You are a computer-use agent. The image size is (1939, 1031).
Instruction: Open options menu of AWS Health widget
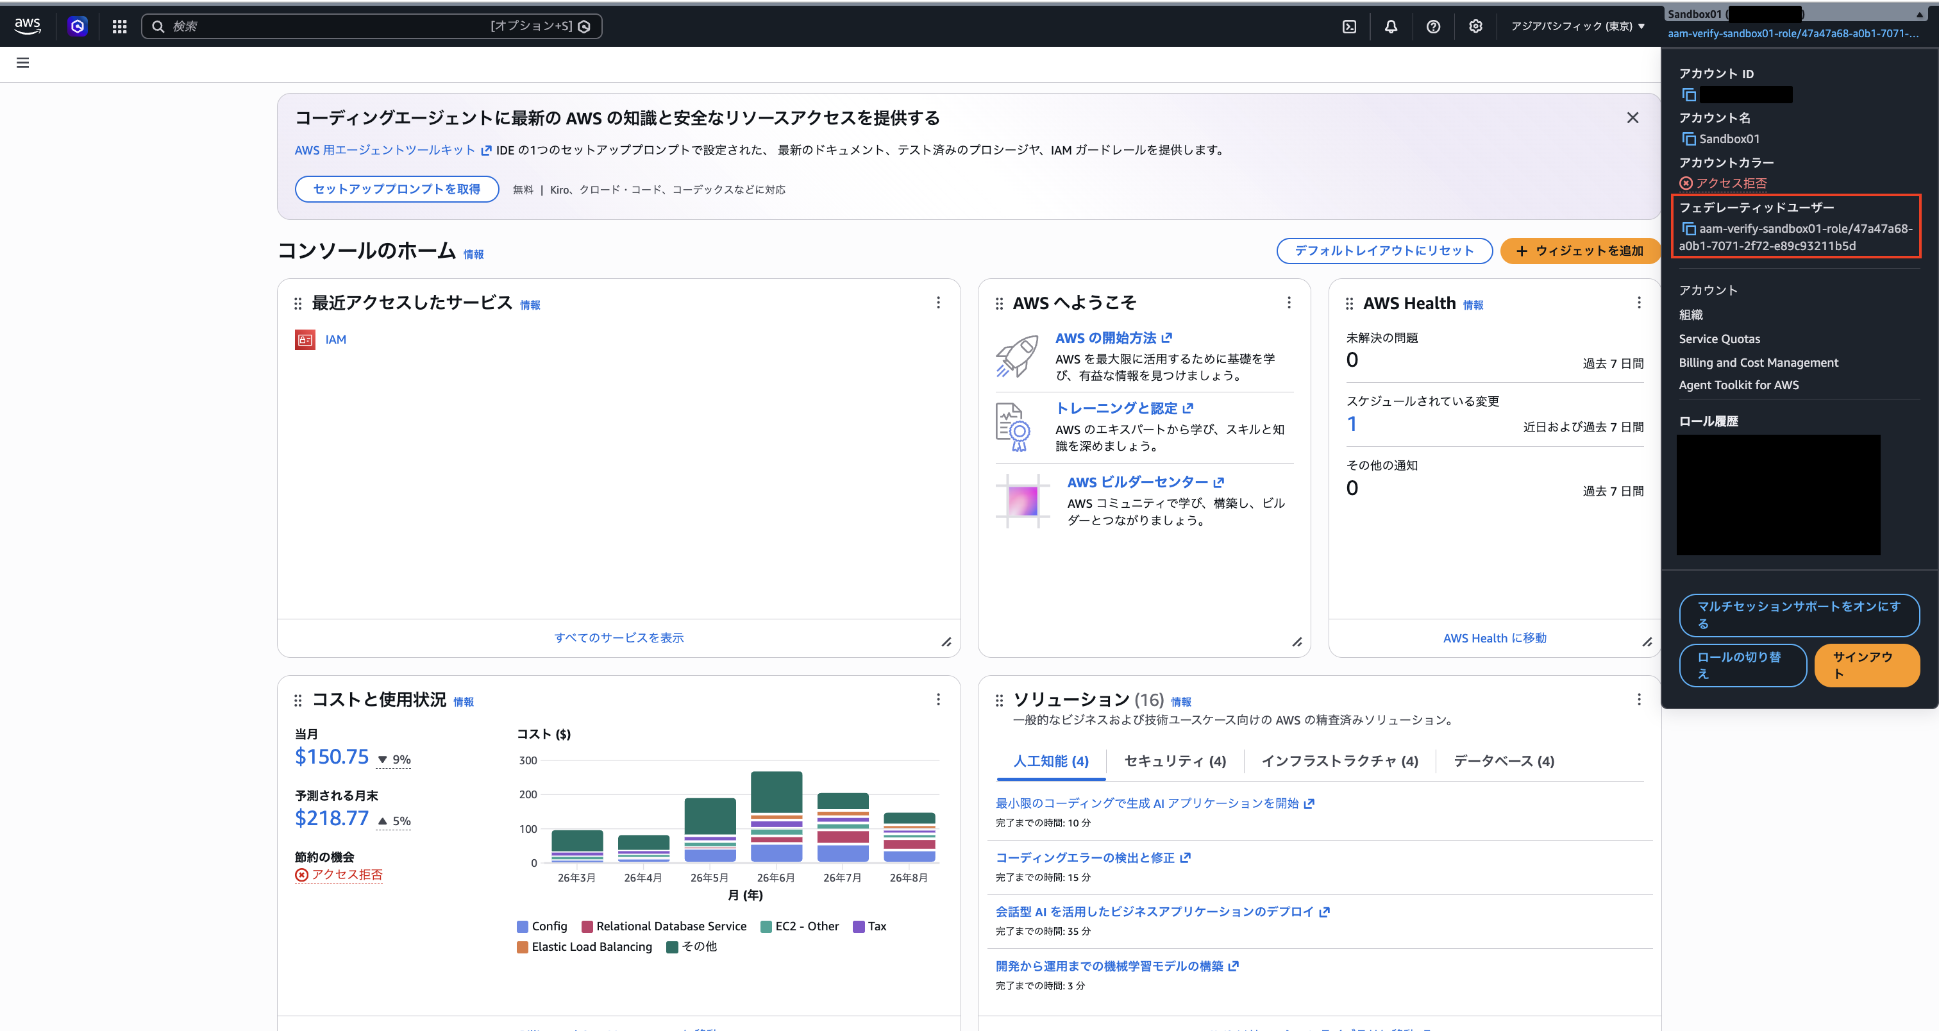point(1639,303)
